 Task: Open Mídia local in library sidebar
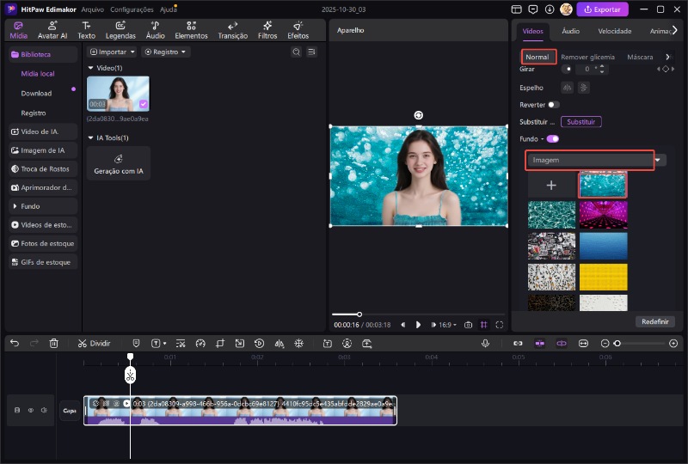tap(38, 74)
